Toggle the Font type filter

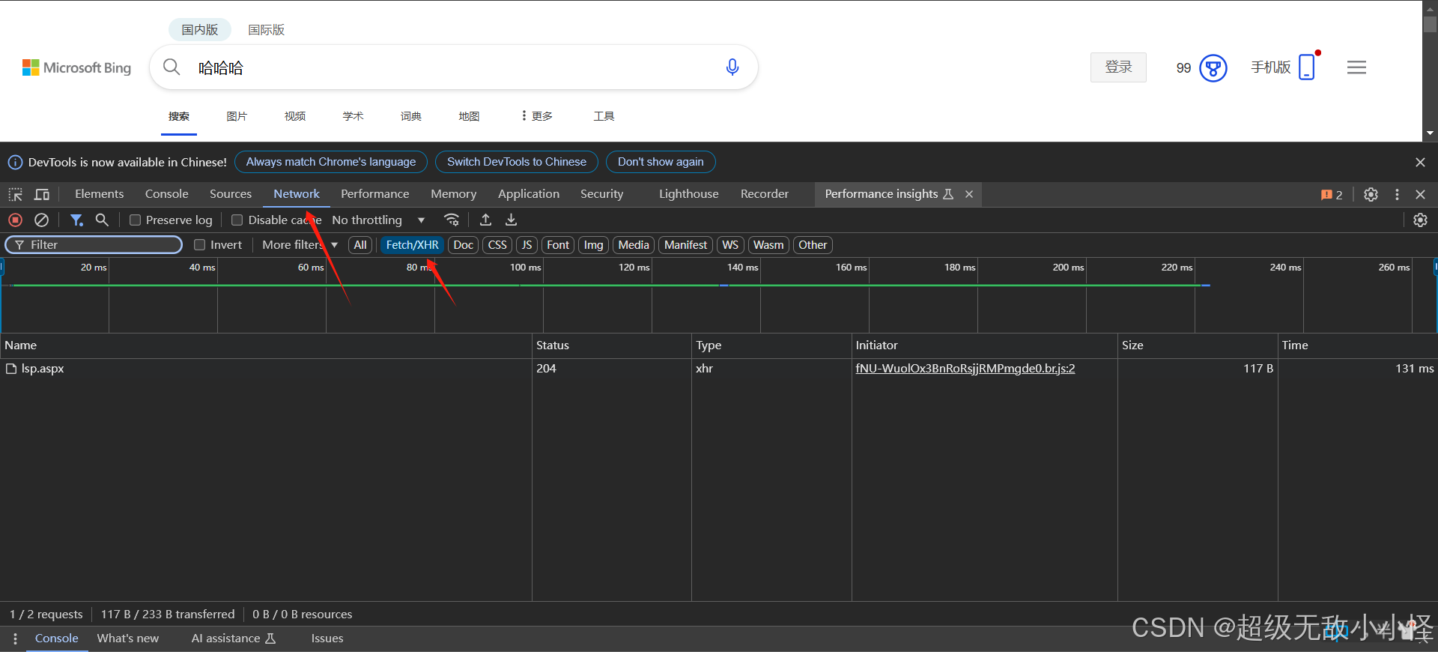click(558, 245)
